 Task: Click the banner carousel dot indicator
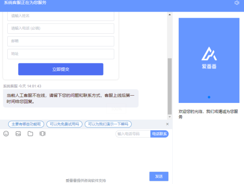pos(209,97)
